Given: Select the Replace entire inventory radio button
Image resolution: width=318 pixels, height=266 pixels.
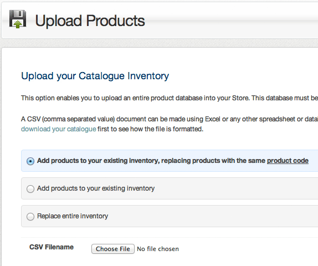Looking at the screenshot, I should [x=30, y=217].
